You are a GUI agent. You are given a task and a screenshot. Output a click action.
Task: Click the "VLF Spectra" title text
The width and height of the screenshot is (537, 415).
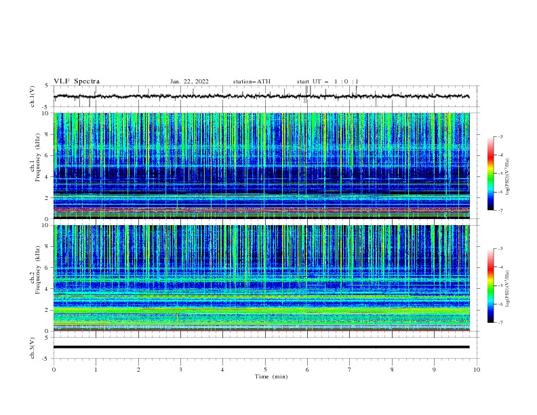(x=77, y=81)
